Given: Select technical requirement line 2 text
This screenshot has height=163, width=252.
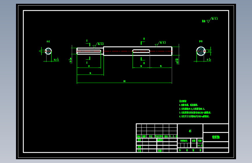Looking at the screenshot, I should point(192,109).
